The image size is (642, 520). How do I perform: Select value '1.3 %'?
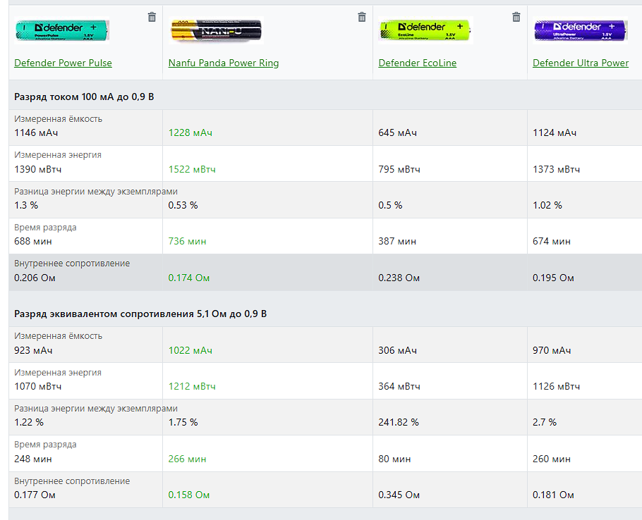(26, 205)
